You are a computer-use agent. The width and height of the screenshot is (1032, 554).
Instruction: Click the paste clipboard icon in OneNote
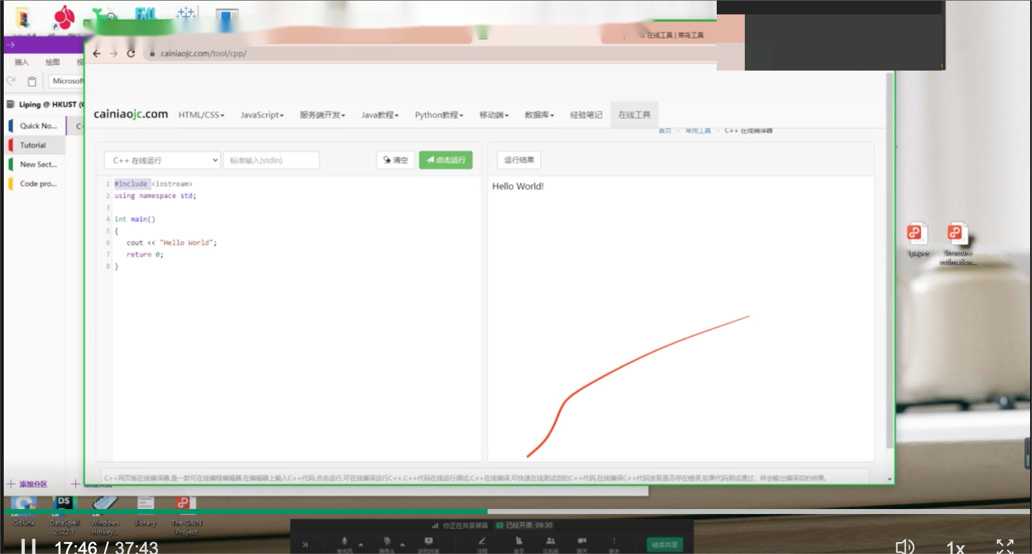32,81
